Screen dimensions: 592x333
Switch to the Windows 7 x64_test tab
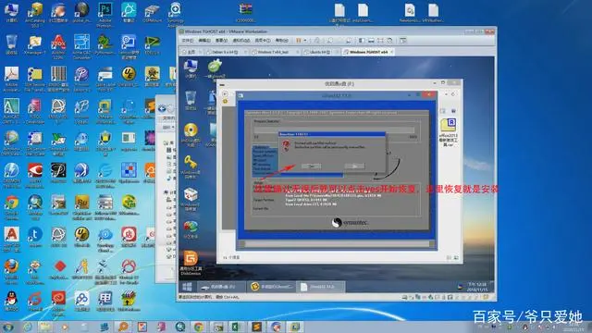coord(273,52)
